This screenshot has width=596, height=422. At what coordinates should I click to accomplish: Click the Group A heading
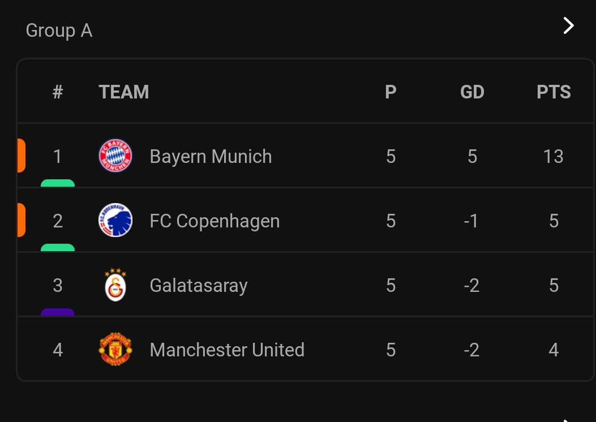[59, 31]
